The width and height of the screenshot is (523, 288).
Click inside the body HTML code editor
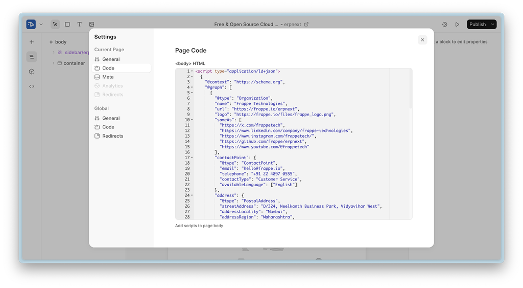(x=294, y=144)
